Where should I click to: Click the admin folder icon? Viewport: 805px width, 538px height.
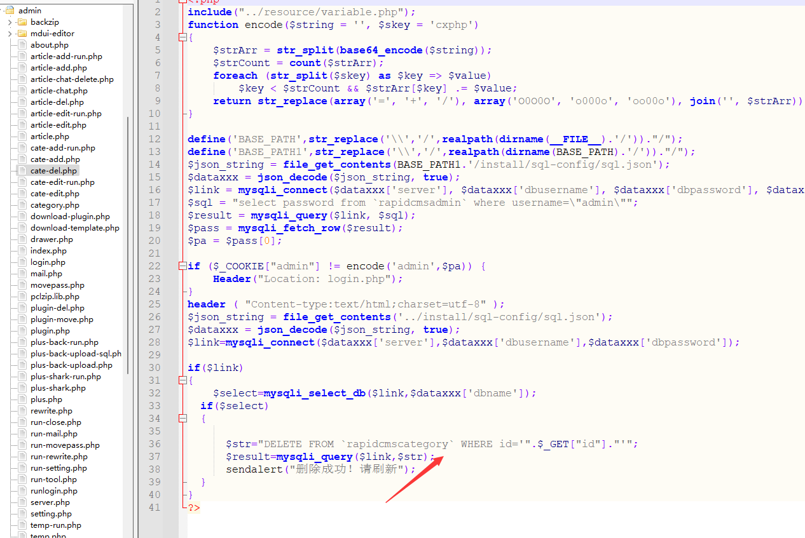coord(10,11)
